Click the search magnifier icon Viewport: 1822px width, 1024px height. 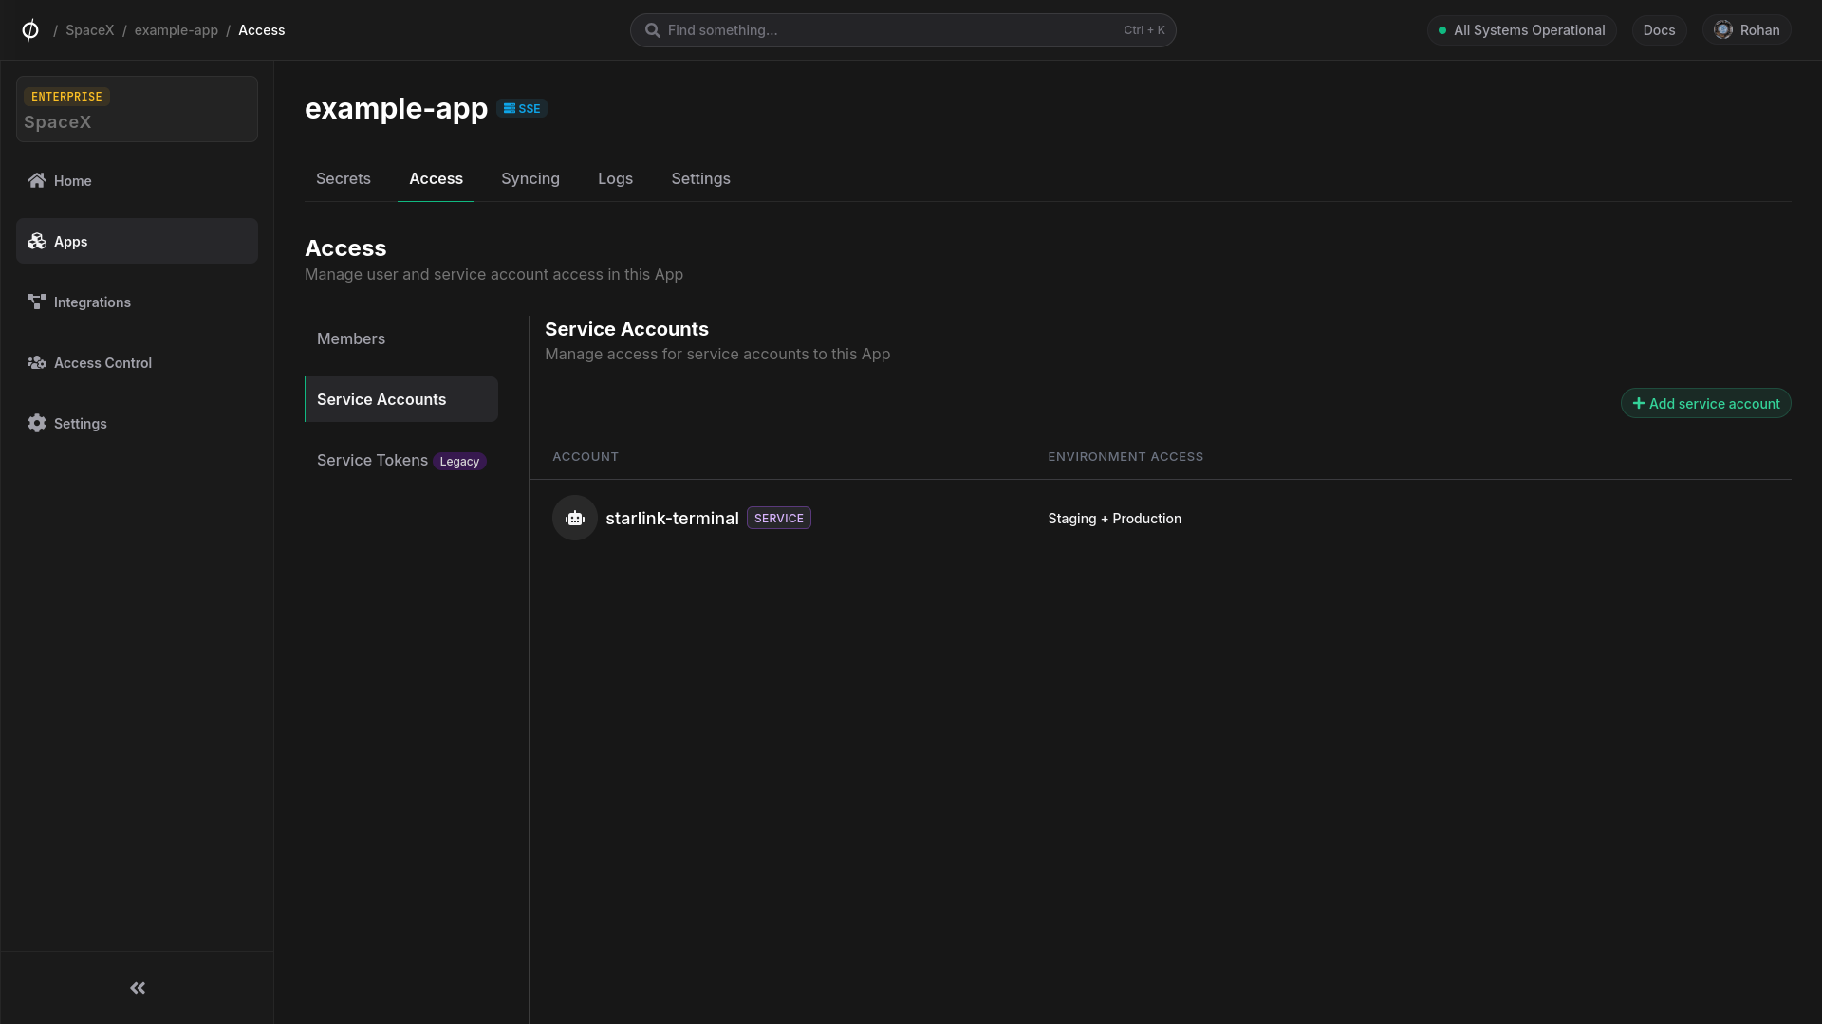click(x=653, y=29)
